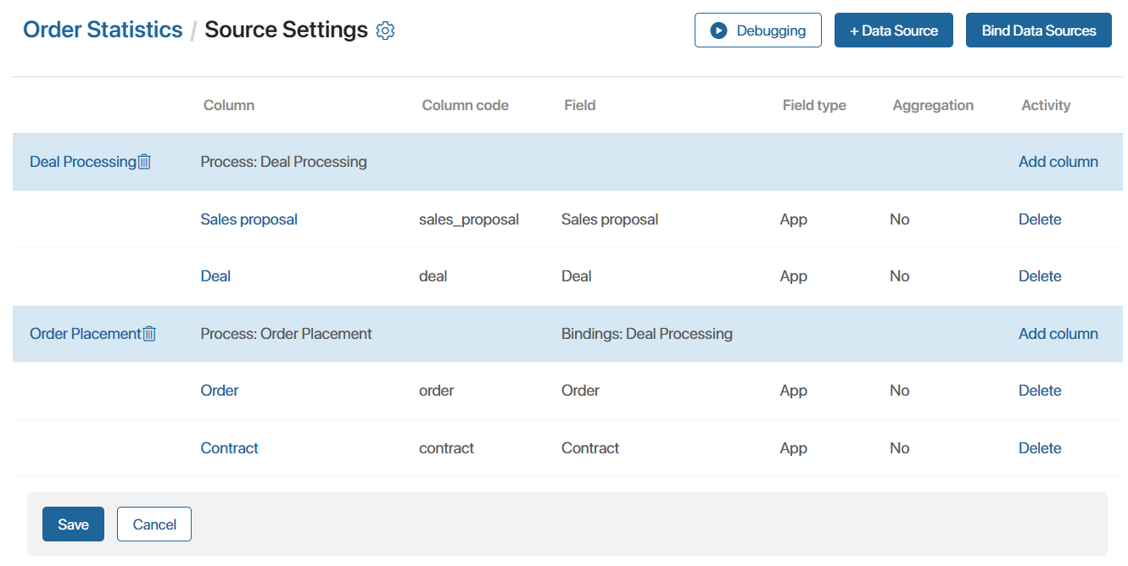Click 'Process: Order Placement' text
Viewport: 1128px width, 566px height.
point(286,334)
